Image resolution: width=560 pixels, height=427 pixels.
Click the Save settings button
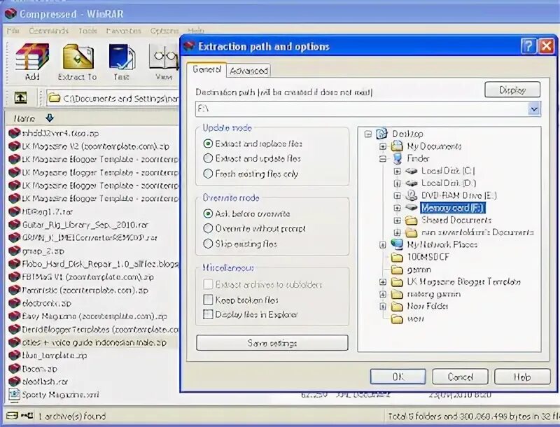click(272, 343)
